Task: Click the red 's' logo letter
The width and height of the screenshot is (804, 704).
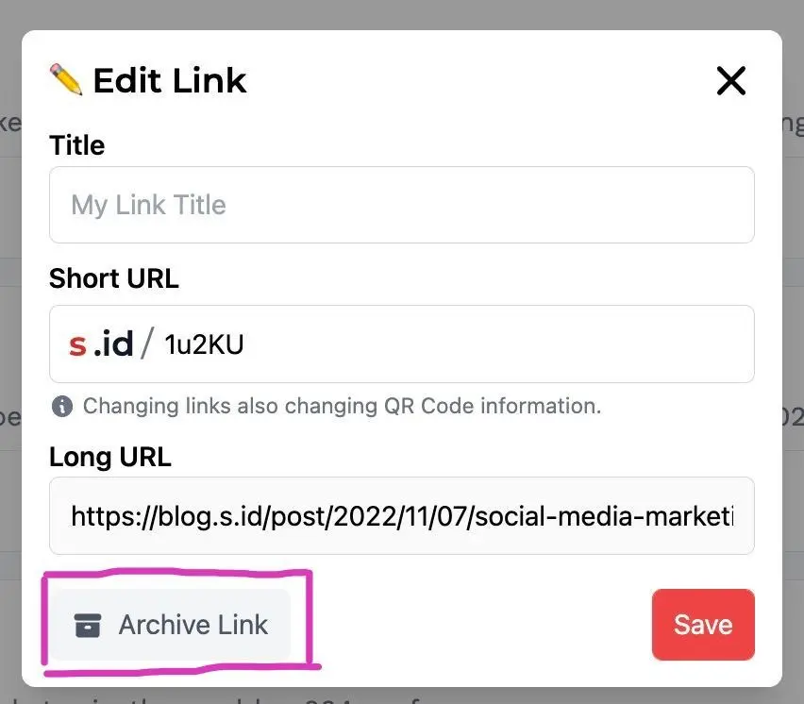Action: [x=77, y=344]
